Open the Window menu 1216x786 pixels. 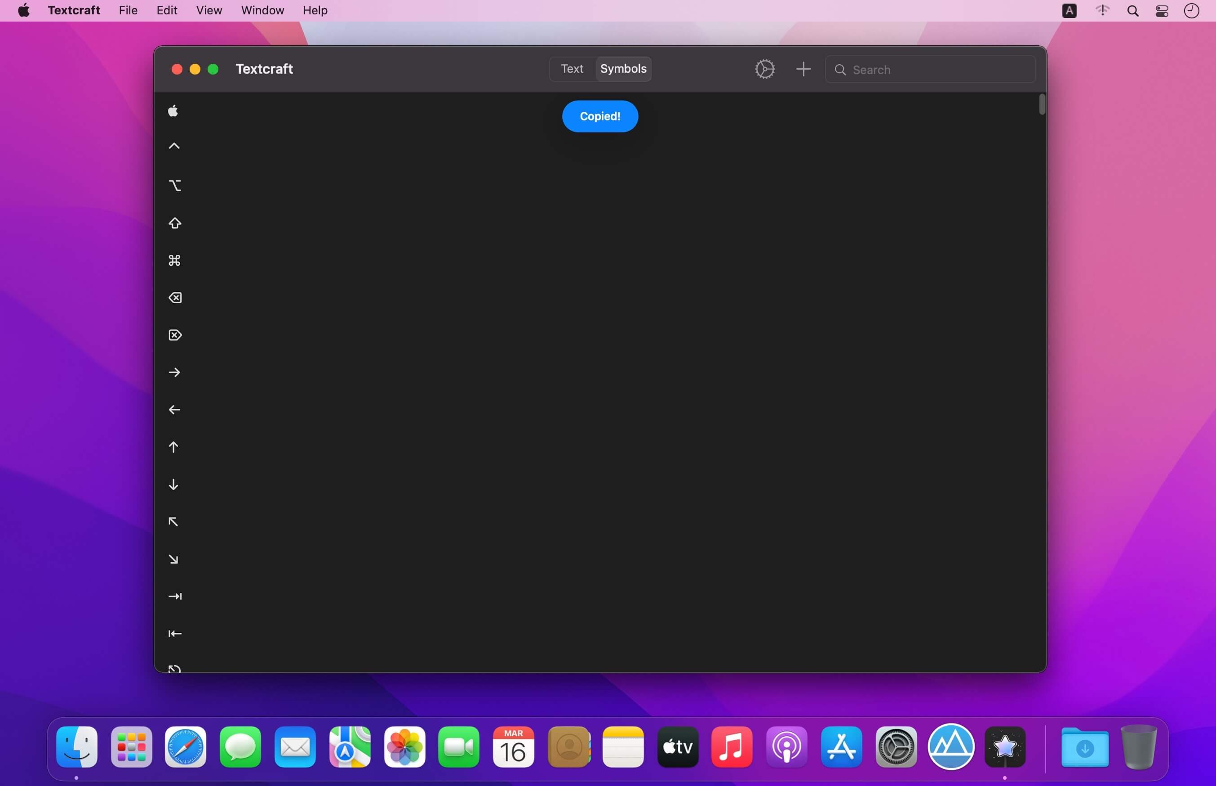(262, 10)
